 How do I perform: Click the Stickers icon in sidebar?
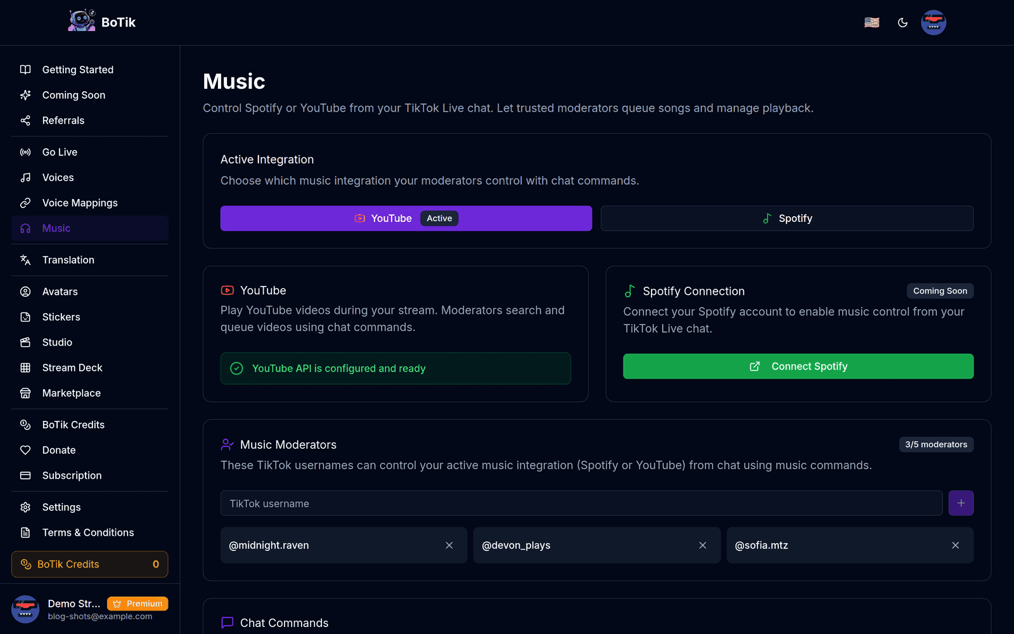25,317
